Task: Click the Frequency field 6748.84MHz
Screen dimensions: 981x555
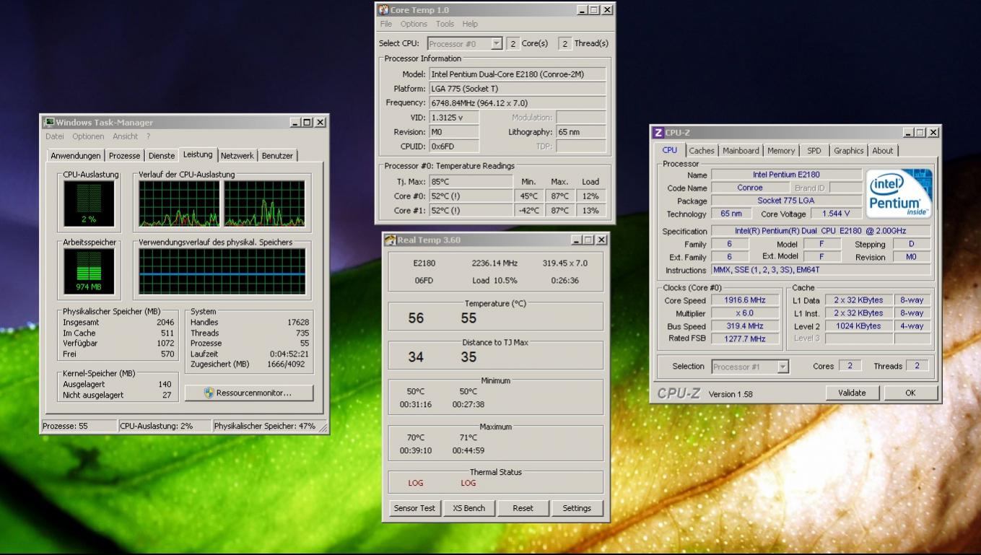Action: point(518,102)
